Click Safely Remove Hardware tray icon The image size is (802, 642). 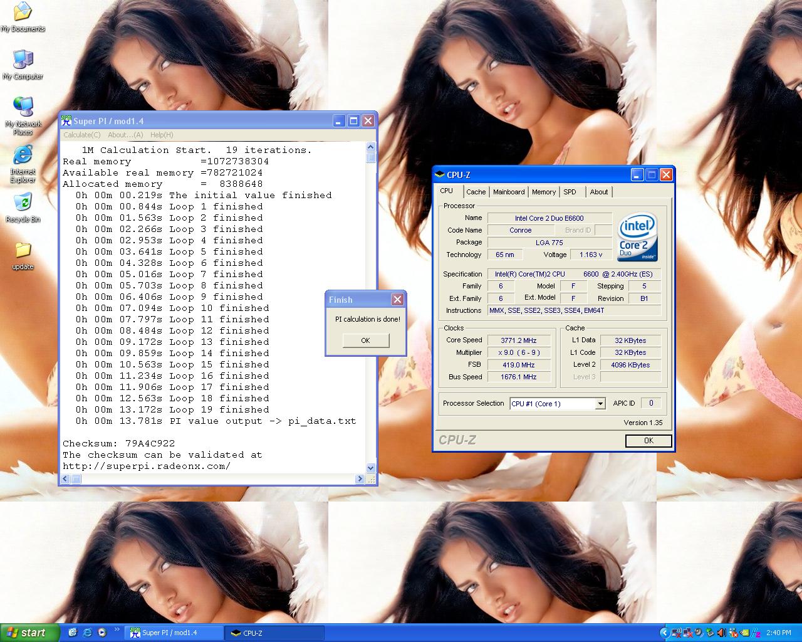pyautogui.click(x=710, y=633)
